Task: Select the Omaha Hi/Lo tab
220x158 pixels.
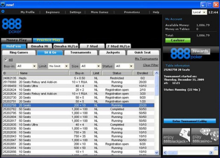Action: [x=66, y=46]
